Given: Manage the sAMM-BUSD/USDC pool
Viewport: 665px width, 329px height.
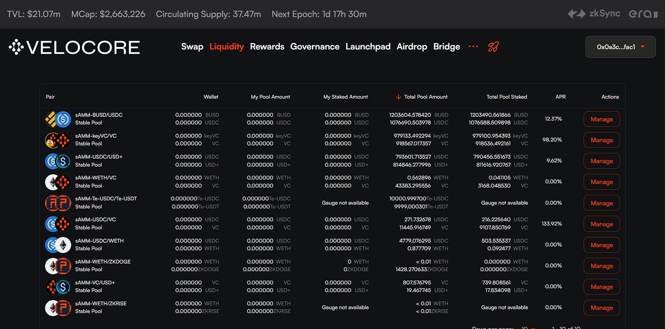Looking at the screenshot, I should click(x=602, y=119).
